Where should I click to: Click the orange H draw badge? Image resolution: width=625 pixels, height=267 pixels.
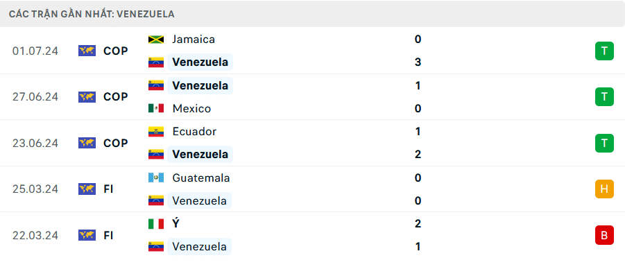(x=604, y=189)
